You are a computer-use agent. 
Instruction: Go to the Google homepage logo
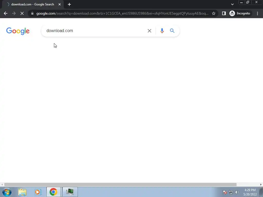[18, 31]
